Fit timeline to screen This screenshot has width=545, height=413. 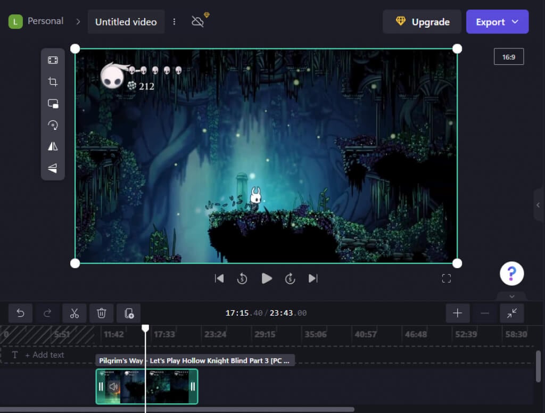[x=511, y=313]
